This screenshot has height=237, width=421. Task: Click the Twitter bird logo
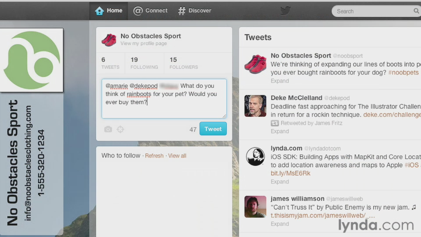point(285,11)
